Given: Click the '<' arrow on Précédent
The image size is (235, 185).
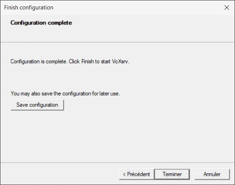Looking at the screenshot, I should click(124, 174).
